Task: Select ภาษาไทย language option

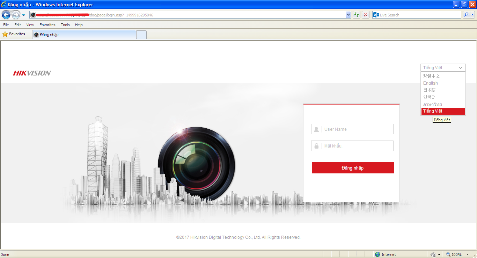Action: (x=443, y=104)
